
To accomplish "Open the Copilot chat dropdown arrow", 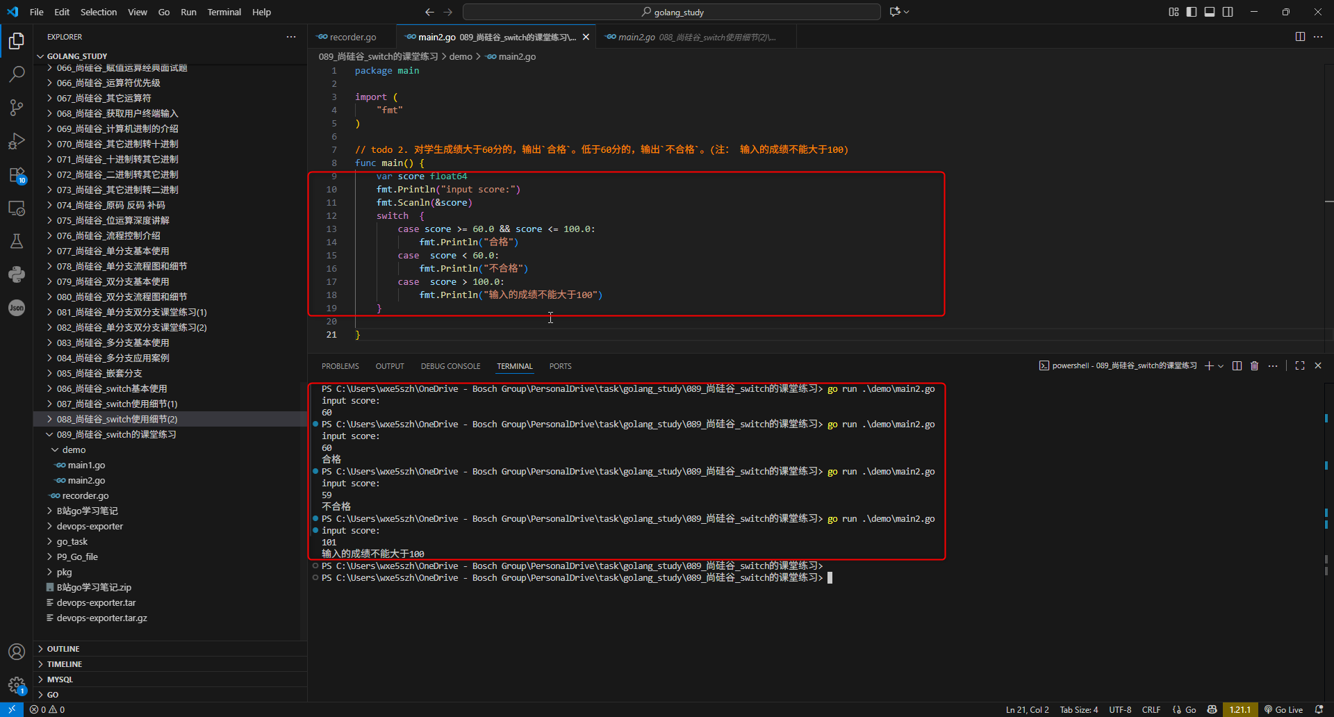I will point(907,12).
